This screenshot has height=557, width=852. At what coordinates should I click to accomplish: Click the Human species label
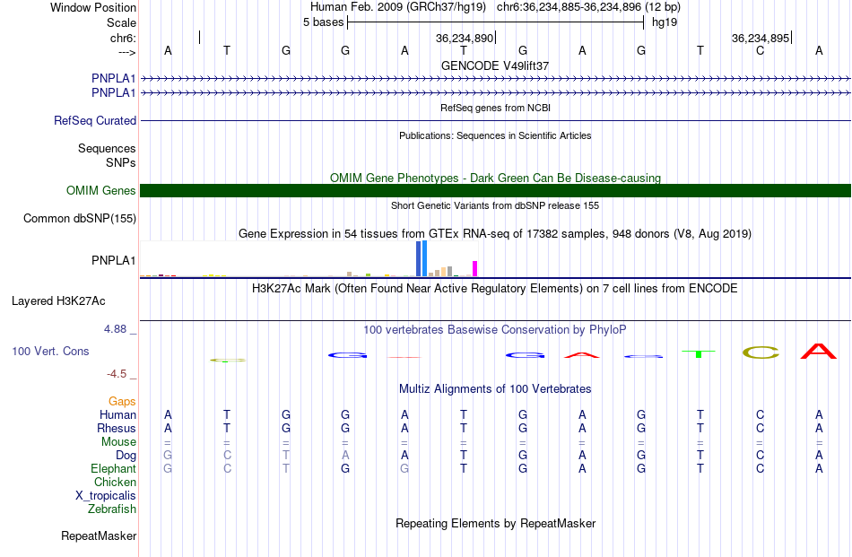tap(117, 414)
